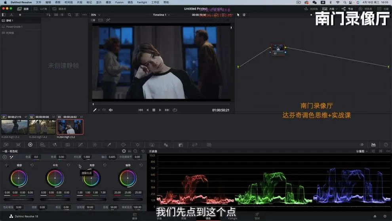Select the Qualifier eyedropper palette

point(109,145)
